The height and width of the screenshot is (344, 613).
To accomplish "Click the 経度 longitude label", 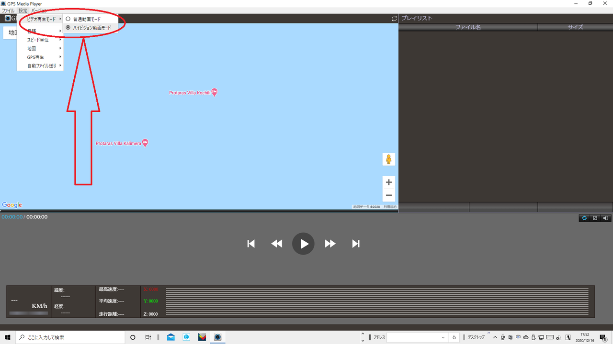I will 59,307.
